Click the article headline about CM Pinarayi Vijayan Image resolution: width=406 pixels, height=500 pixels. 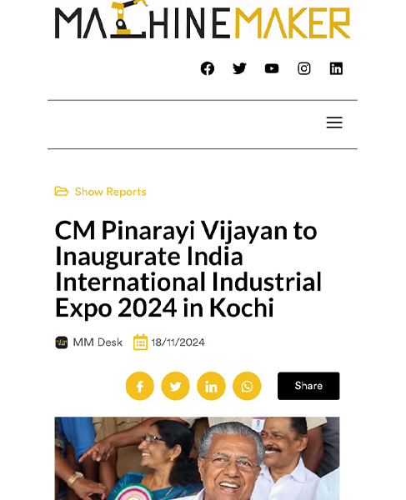pos(188,269)
